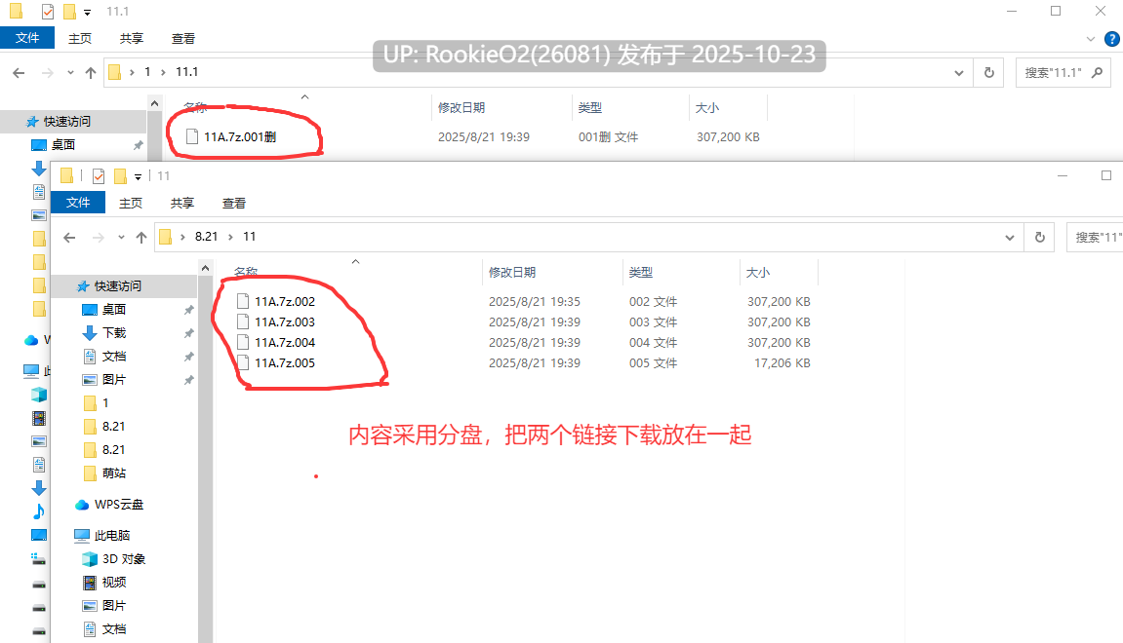
Task: Click the music icon in the 11.1 sidebar
Action: (x=39, y=511)
